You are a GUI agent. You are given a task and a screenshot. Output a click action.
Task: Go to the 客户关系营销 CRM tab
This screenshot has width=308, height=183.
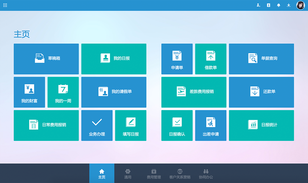tap(180, 173)
